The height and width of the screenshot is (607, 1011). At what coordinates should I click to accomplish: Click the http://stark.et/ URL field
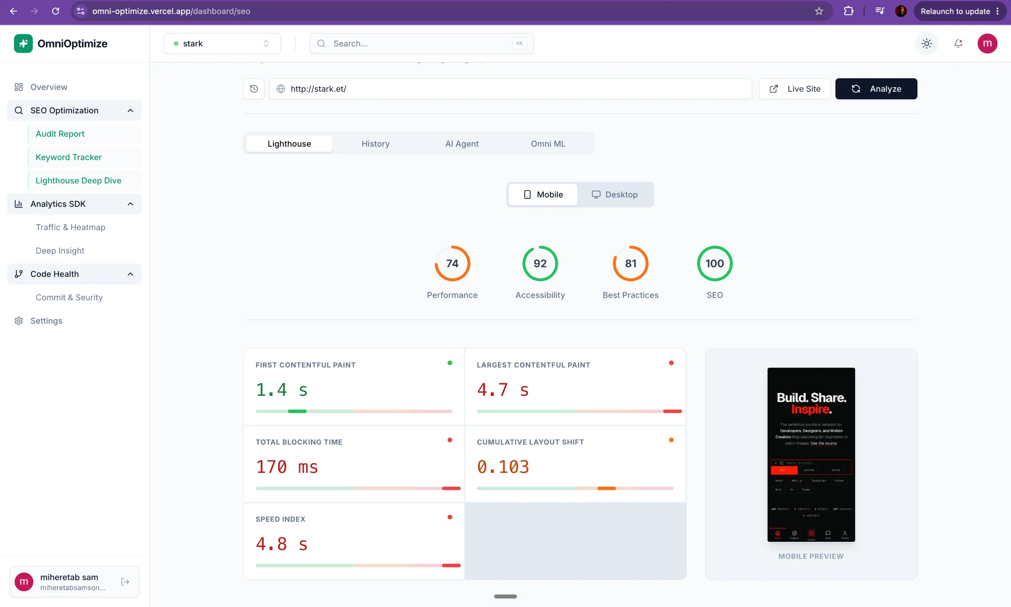click(x=511, y=89)
